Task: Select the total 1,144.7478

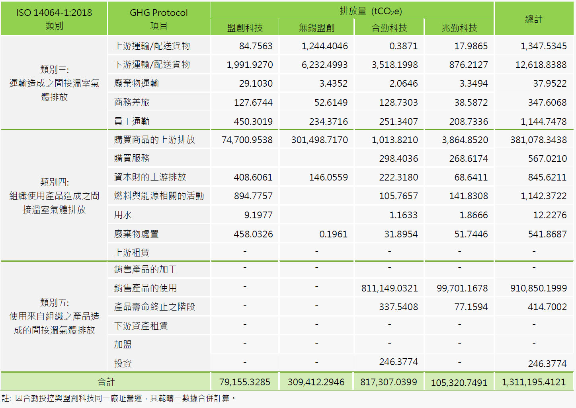Action: point(543,122)
